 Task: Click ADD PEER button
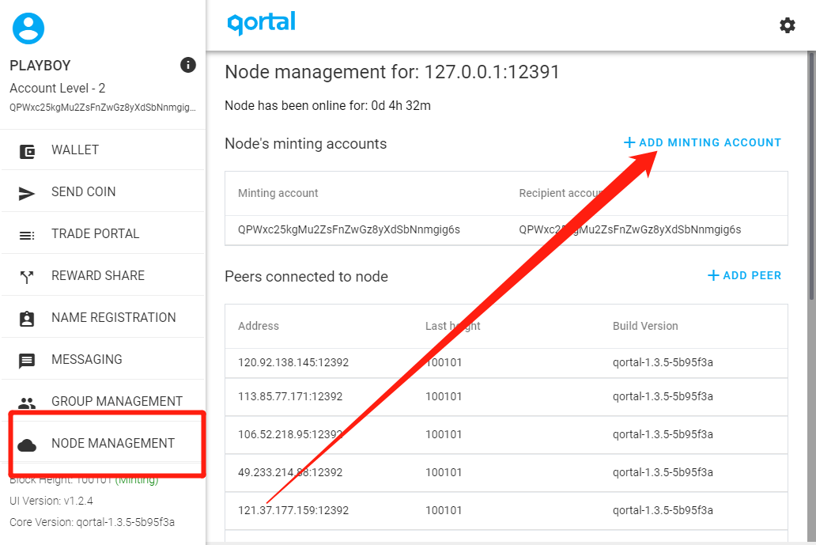click(x=745, y=275)
